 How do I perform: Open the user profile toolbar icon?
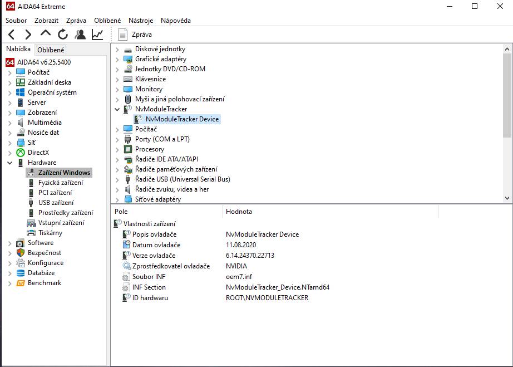(80, 35)
